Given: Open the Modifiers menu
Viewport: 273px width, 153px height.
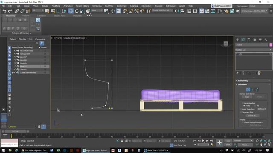Looking at the screenshot, I should pyautogui.click(x=56, y=6).
